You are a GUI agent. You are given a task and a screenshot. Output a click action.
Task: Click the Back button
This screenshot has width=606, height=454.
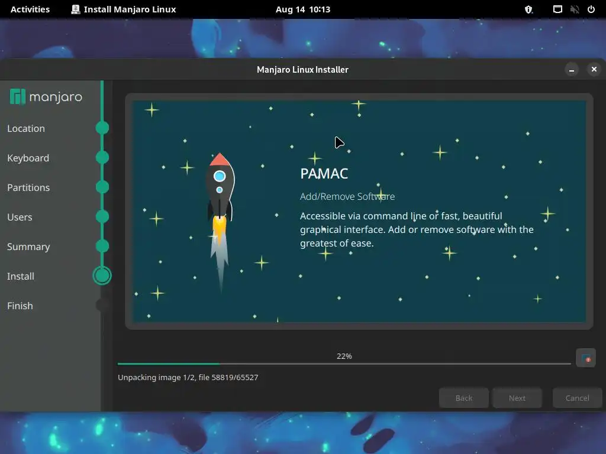464,398
